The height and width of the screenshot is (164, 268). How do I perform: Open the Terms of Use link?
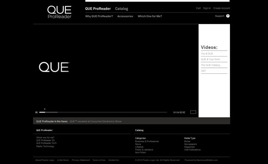tap(99, 160)
